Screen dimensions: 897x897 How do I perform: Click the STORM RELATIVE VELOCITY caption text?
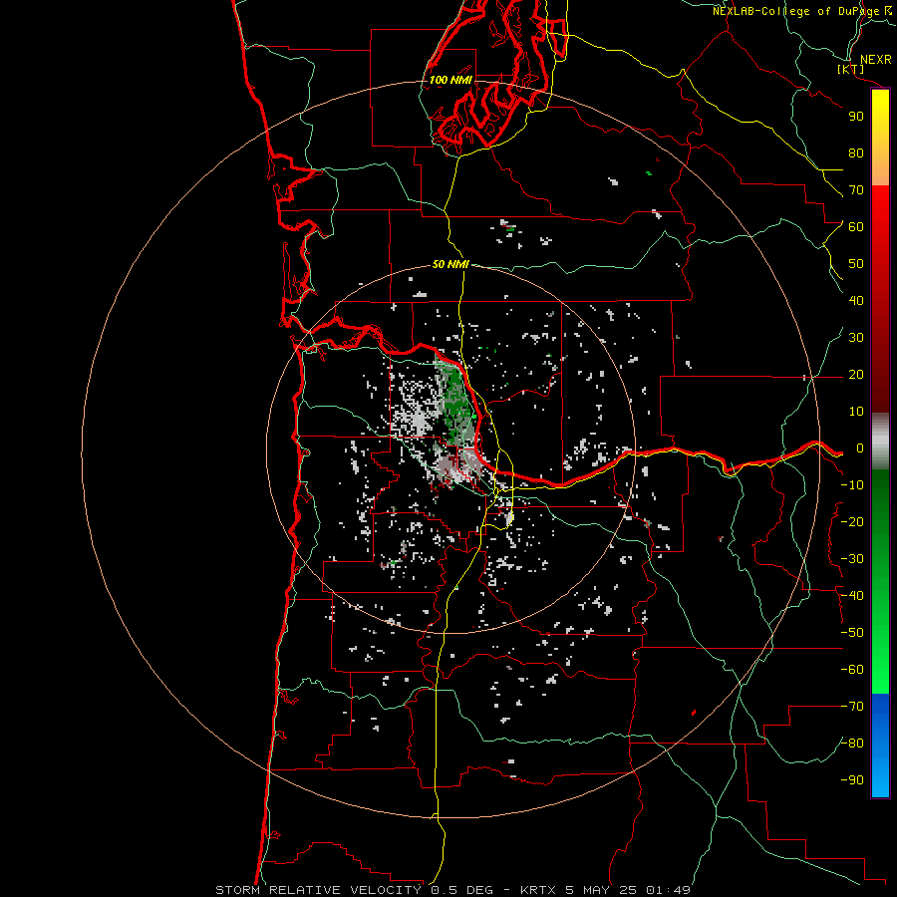(x=318, y=890)
